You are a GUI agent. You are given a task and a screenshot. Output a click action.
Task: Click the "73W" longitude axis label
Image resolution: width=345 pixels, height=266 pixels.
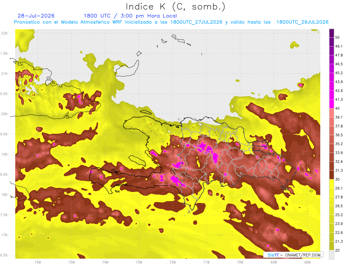[139, 262]
